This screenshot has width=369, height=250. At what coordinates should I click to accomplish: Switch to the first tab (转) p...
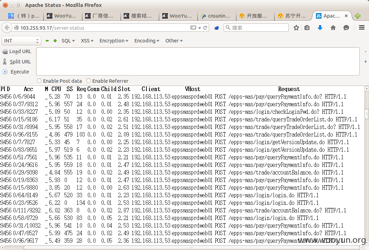[24, 16]
